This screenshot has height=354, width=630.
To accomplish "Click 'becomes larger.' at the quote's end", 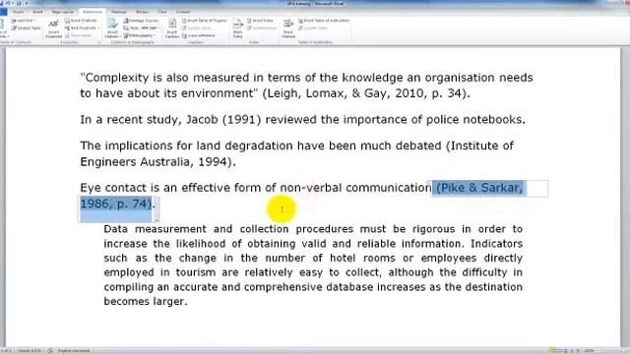I will 146,302.
